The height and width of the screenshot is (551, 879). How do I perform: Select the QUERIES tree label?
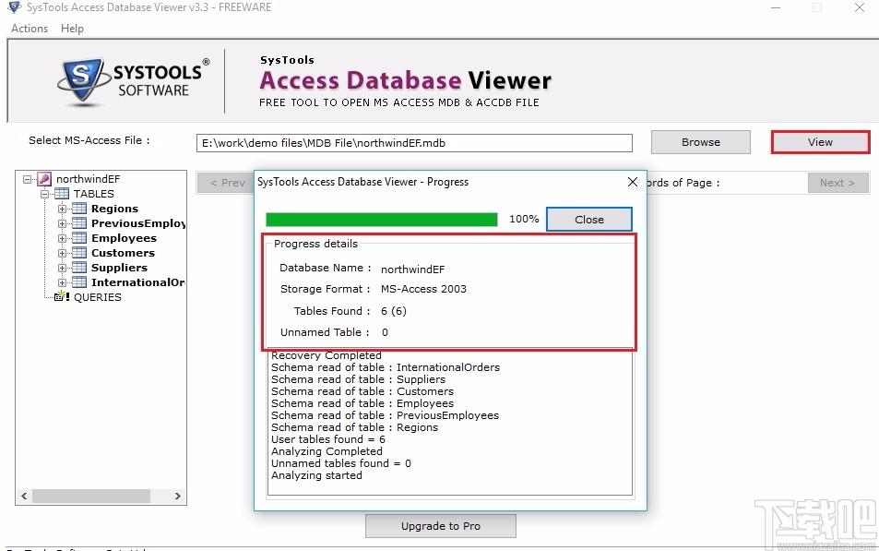point(98,297)
